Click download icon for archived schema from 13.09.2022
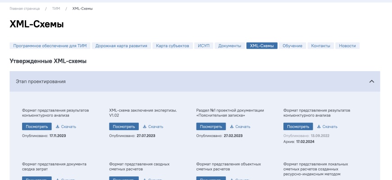The image size is (392, 180). 319,126
